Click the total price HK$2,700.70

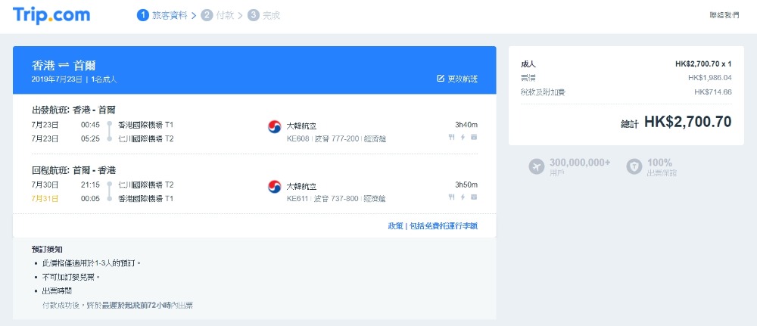click(x=687, y=122)
